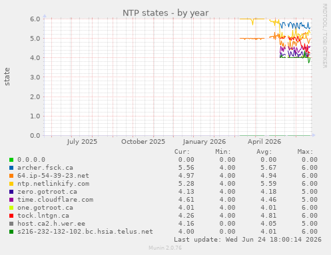Click the Munin 2.0.76 footer text
The width and height of the screenshot is (331, 255).
click(165, 248)
